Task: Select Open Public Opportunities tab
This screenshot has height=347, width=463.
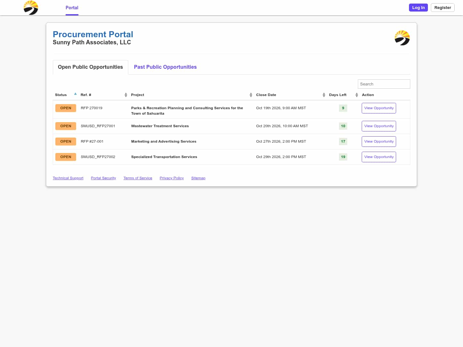Action: [90, 67]
